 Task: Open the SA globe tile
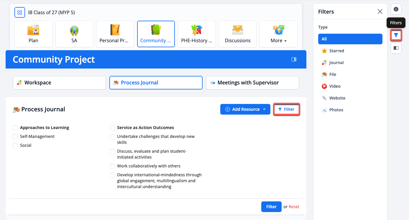coord(74,34)
